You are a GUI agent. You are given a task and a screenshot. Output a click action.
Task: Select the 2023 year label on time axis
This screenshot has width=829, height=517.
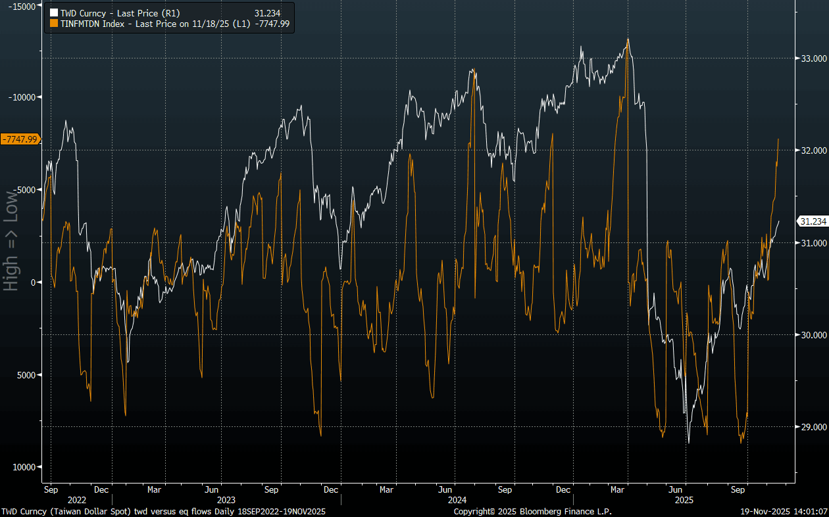point(226,500)
